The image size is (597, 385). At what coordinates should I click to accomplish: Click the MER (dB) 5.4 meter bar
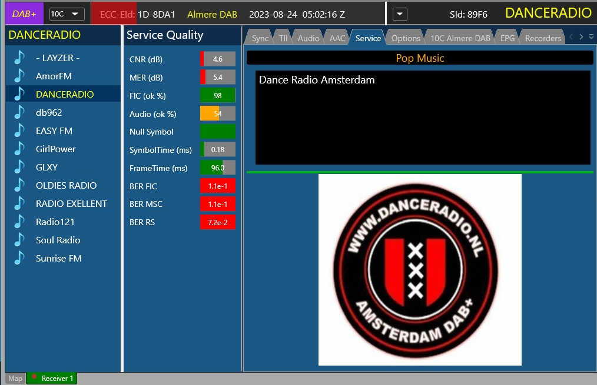coord(218,77)
